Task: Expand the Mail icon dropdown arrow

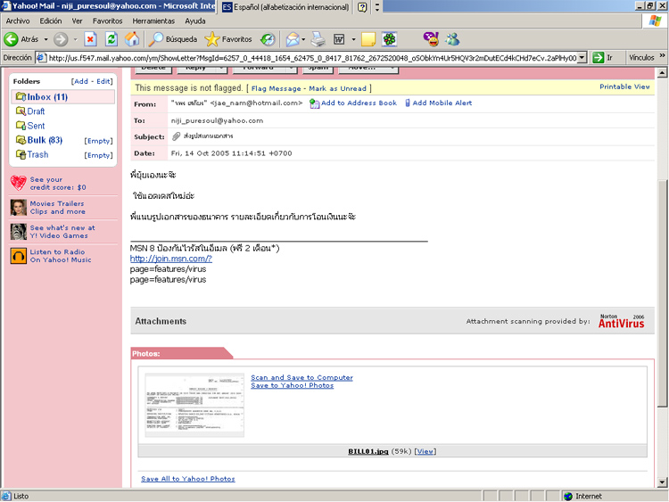Action: click(303, 39)
